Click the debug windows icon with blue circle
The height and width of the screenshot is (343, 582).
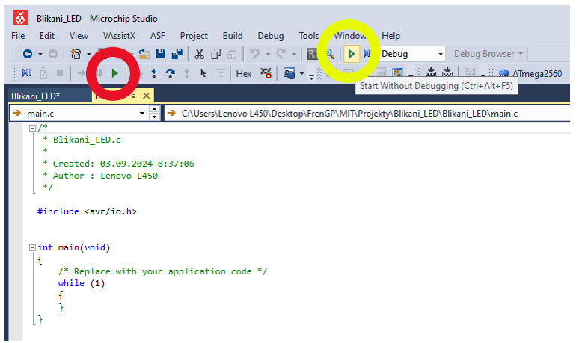point(290,73)
